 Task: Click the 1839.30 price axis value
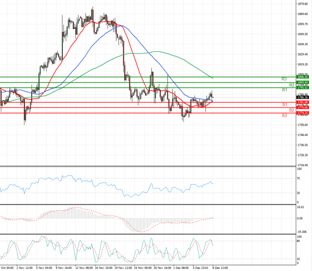click(303, 44)
